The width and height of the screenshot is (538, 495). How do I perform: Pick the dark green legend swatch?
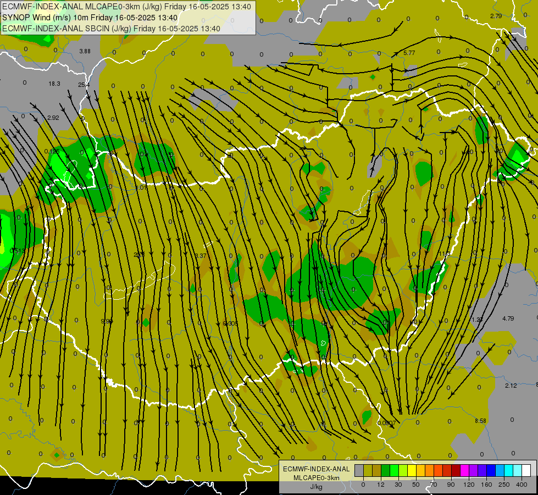(x=386, y=471)
